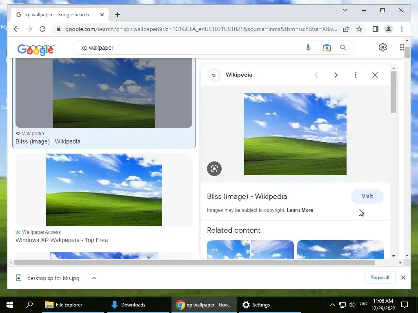
Task: Click the horizontal page scrollbar
Action: tap(194, 263)
